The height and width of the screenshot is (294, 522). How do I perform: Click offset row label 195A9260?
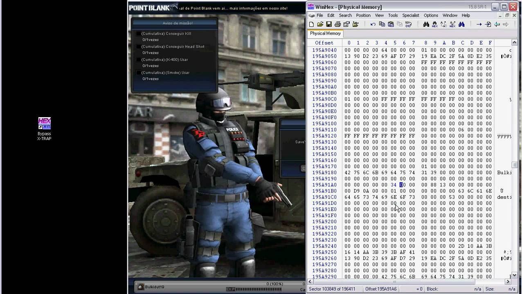(x=324, y=258)
